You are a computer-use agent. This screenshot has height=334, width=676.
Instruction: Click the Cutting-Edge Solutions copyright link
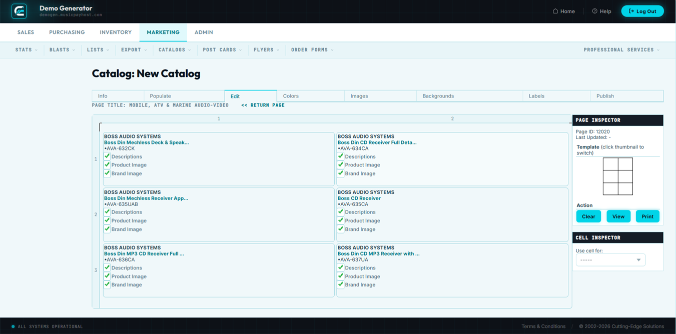coord(621,326)
